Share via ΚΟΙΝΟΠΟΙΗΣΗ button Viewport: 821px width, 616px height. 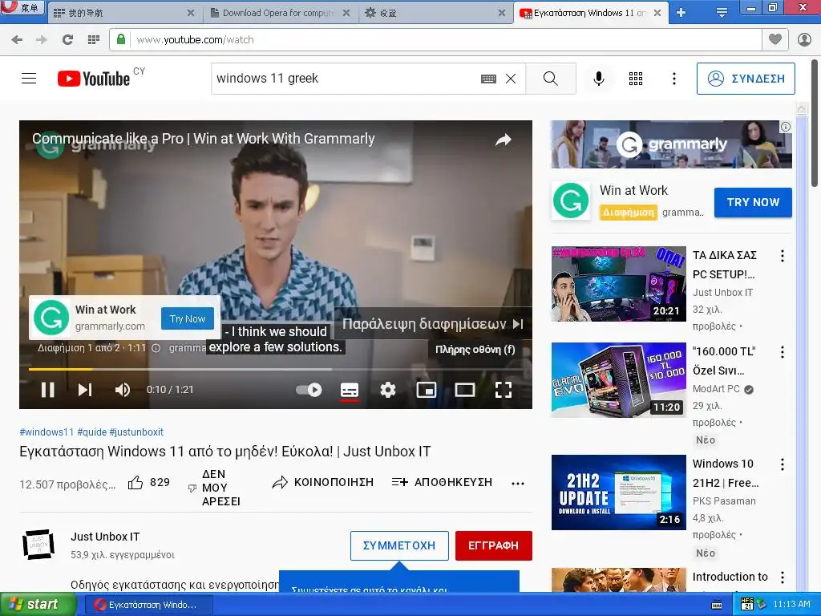coord(322,482)
